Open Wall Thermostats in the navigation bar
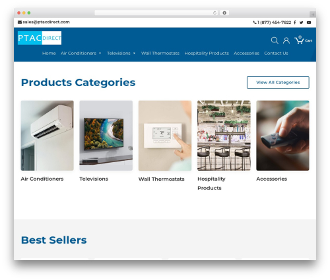This screenshot has width=330, height=280. tap(160, 53)
